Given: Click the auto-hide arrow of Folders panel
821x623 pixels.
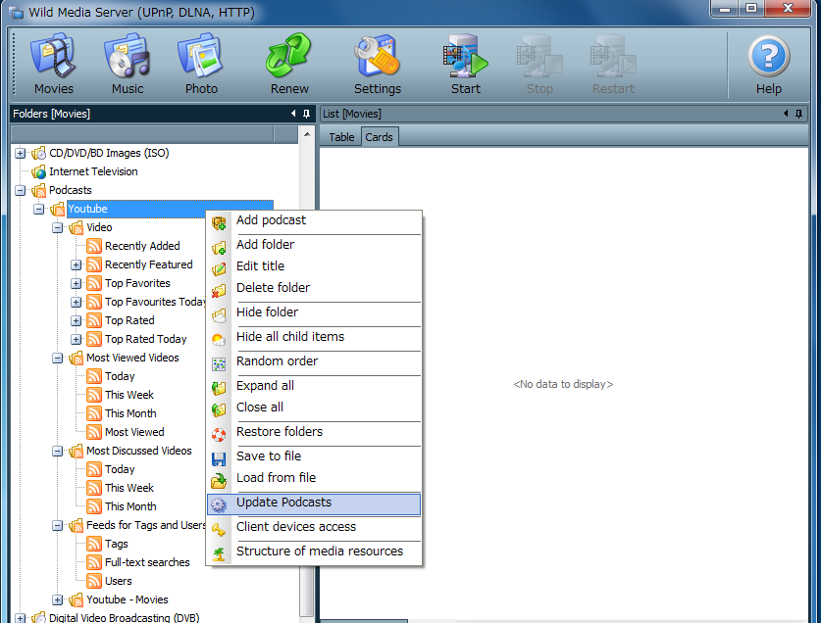Looking at the screenshot, I should click(x=293, y=114).
